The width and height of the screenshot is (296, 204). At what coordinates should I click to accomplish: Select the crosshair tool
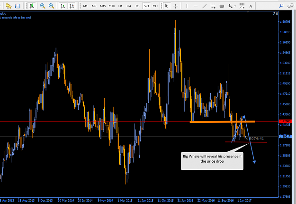176,6
